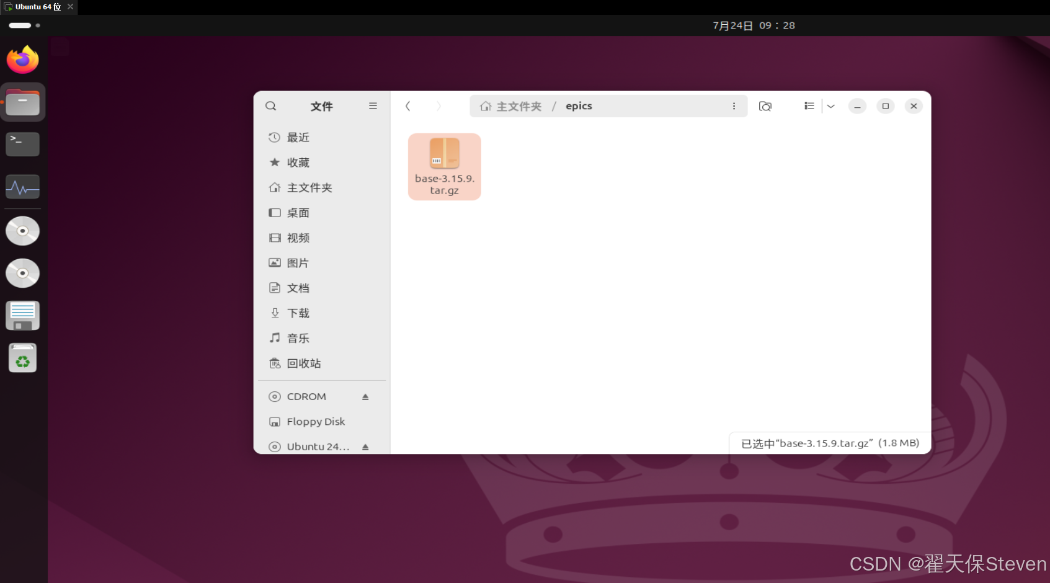Screen dimensions: 1050x583
Task: Select the Ubuntu 64 位 VM tab
Action: 38,7
